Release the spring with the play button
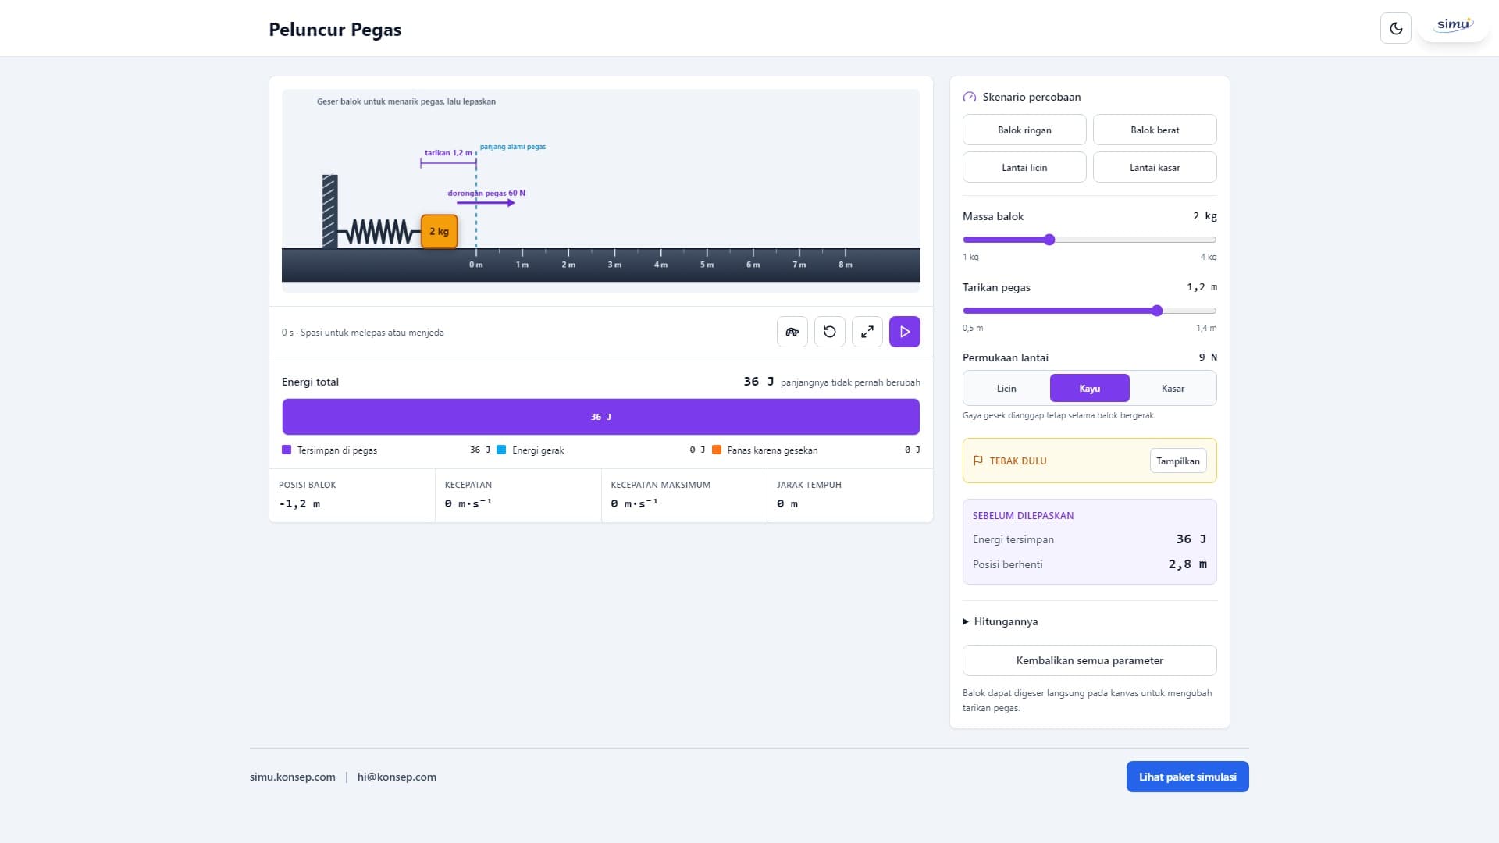This screenshot has height=843, width=1499. click(905, 332)
